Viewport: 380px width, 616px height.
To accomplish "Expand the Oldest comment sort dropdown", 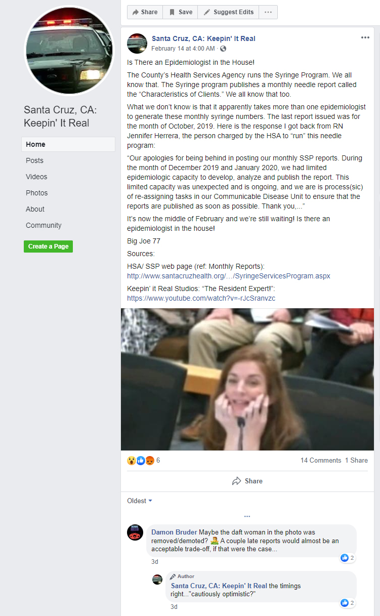I will click(x=140, y=501).
